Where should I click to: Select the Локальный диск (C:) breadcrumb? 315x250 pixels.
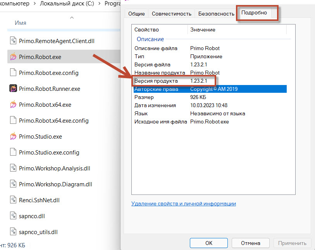tap(67, 3)
